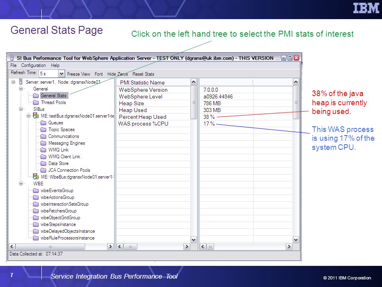Click scroll up arrow in values pane
The height and width of the screenshot is (287, 382).
point(296,82)
